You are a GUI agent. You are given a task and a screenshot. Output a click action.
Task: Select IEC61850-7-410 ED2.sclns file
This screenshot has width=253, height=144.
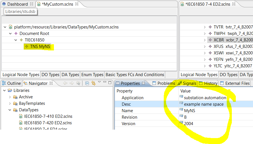[x=48, y=116]
